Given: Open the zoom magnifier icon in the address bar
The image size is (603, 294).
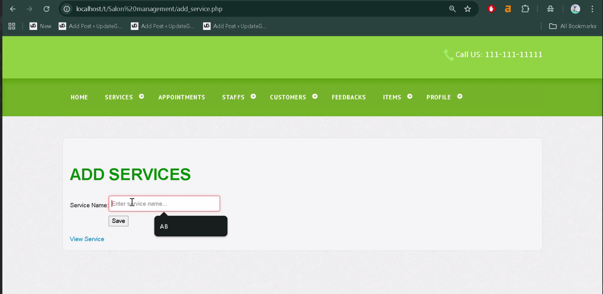Looking at the screenshot, I should pyautogui.click(x=452, y=9).
